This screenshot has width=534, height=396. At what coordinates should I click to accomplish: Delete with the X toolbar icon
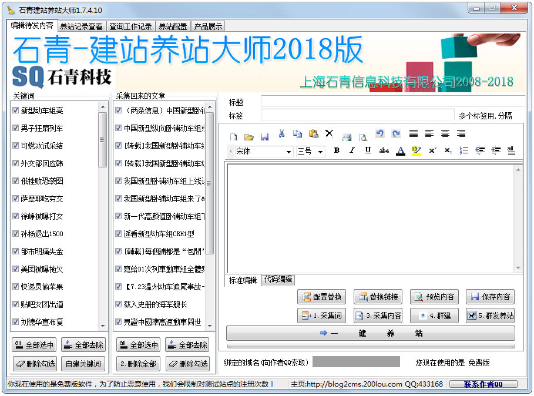pos(330,133)
